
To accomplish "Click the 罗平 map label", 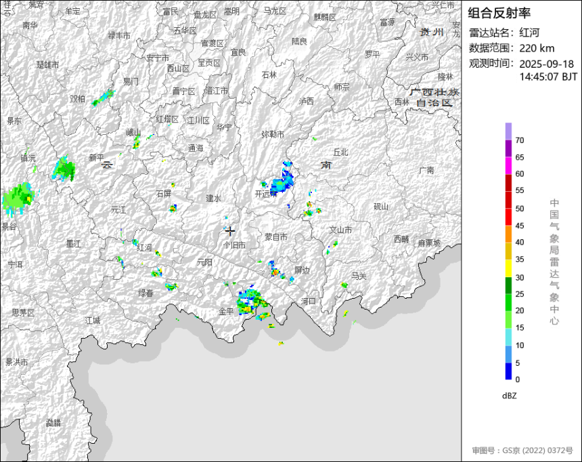I will 372,55.
